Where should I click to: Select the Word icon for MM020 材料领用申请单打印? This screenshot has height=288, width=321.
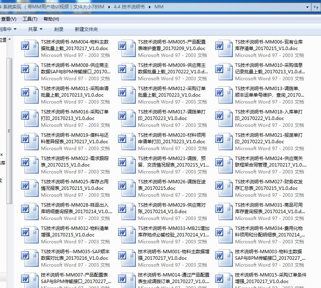(127, 142)
